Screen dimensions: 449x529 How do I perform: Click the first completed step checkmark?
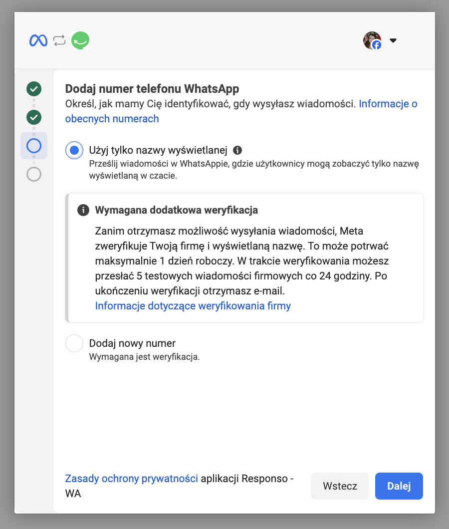tap(34, 89)
